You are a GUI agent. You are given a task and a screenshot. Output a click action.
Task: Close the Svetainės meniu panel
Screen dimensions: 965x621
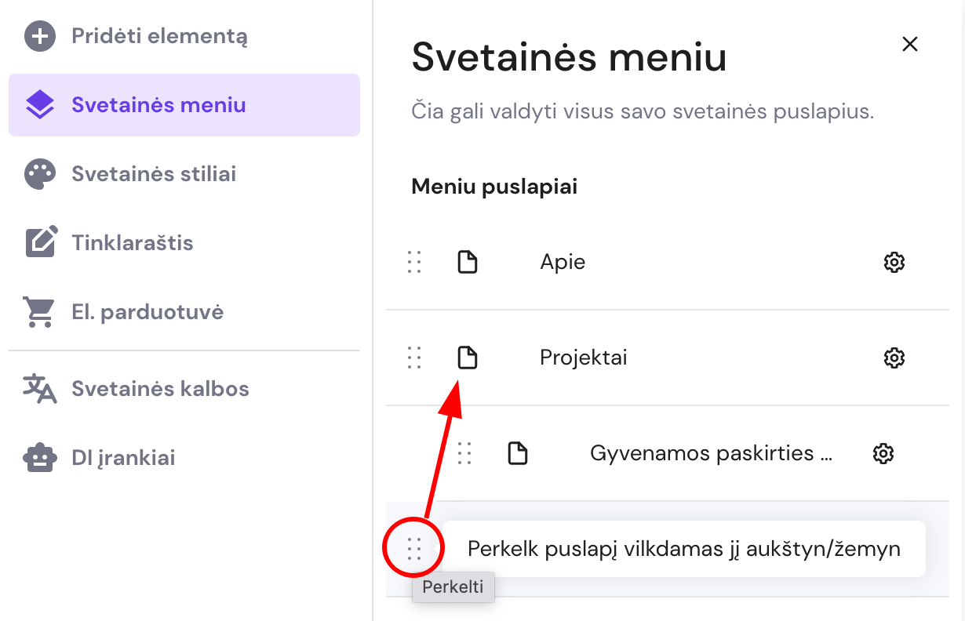[x=909, y=44]
